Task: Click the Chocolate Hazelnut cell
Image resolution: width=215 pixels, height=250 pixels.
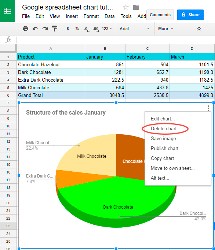Action: [x=51, y=64]
